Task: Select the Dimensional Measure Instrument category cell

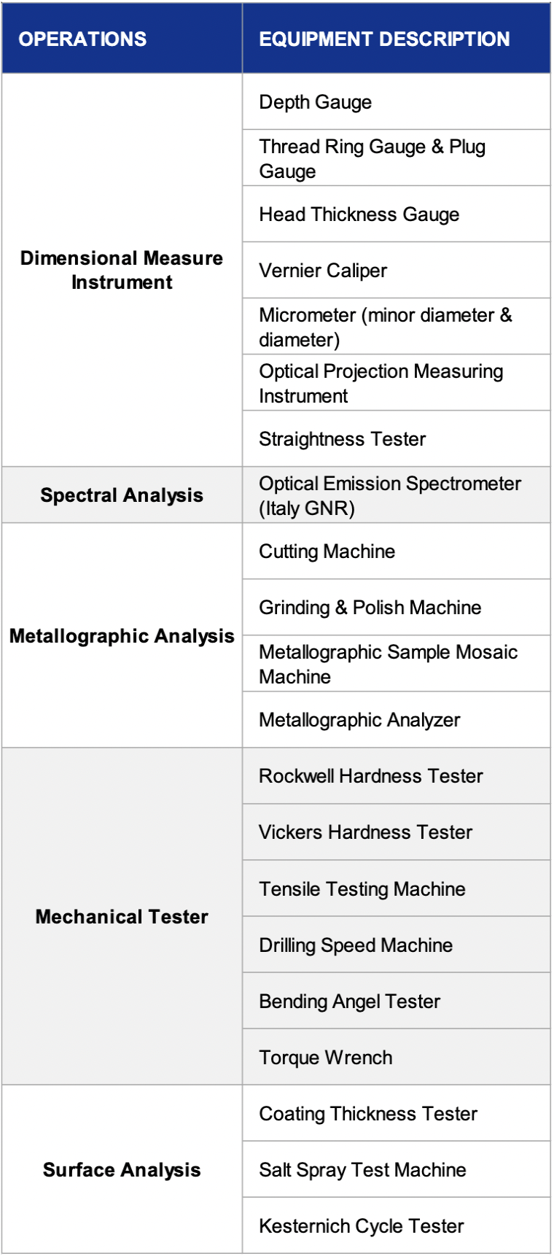Action: coord(122,270)
